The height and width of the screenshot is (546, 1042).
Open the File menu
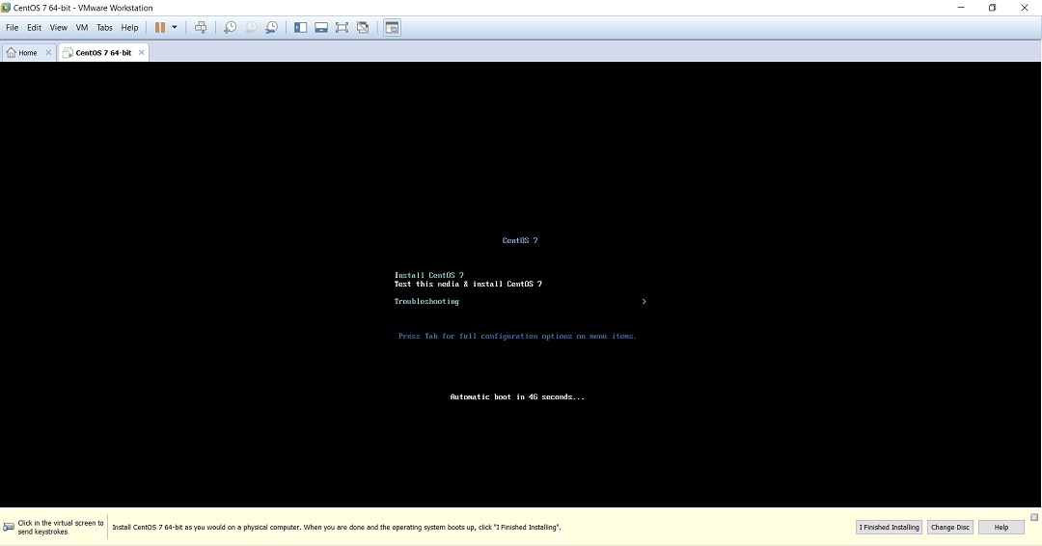tap(12, 27)
